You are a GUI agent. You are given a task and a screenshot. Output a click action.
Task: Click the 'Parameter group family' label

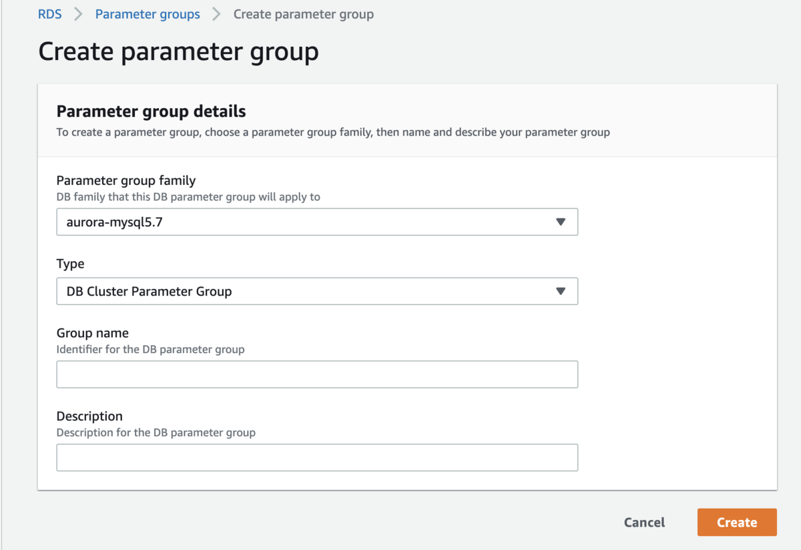click(x=125, y=180)
